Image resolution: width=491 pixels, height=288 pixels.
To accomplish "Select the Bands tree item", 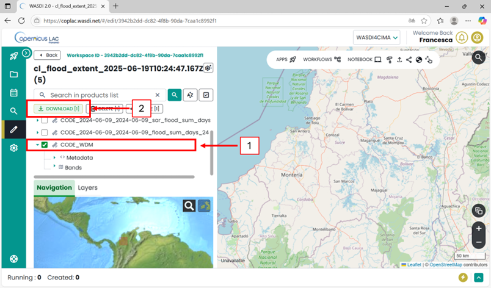I will click(x=73, y=168).
